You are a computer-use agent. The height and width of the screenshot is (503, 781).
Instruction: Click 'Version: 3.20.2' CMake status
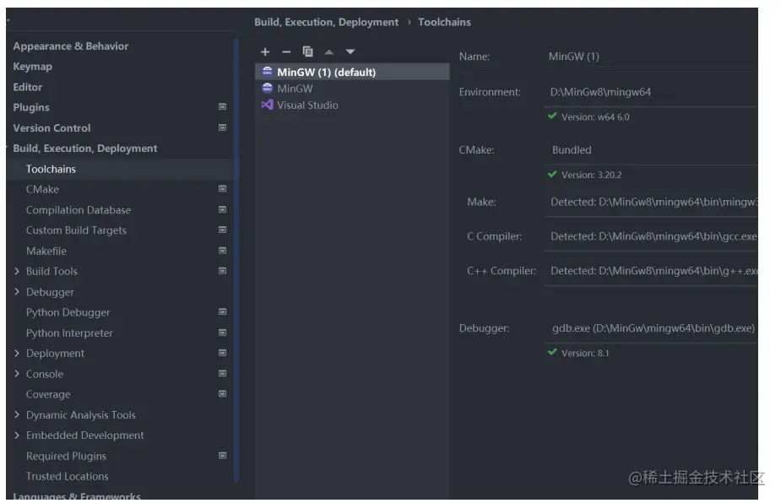point(591,176)
